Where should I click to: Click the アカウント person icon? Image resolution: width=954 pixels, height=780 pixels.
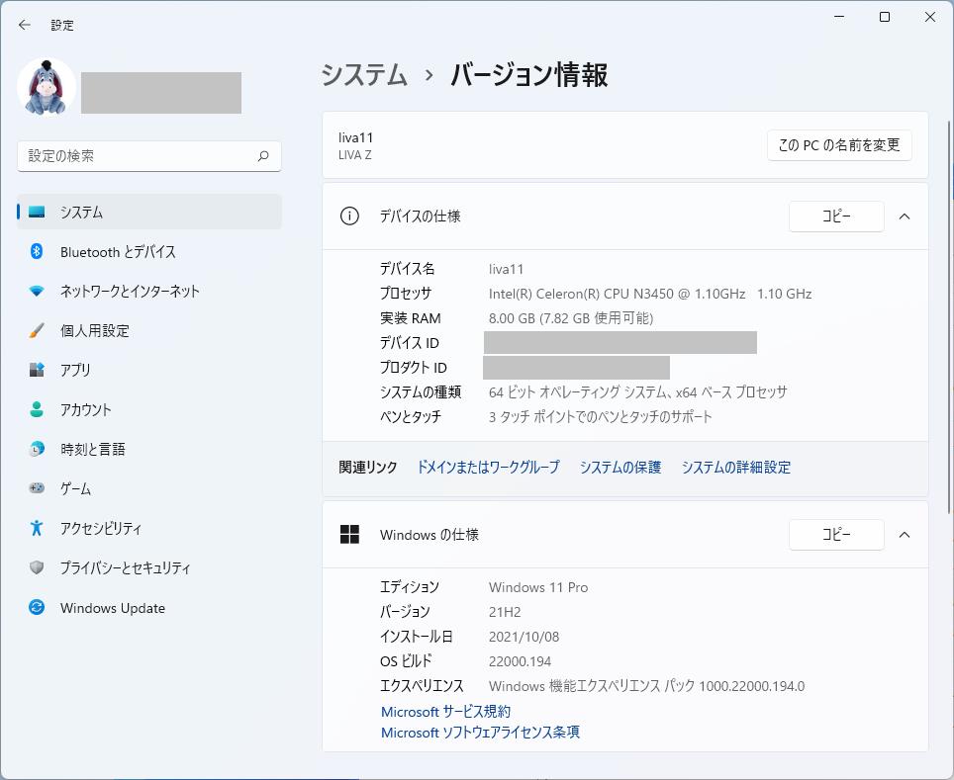[37, 409]
